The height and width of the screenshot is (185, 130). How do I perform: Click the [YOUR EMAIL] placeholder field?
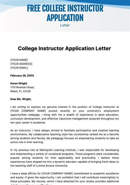pos(19,68)
